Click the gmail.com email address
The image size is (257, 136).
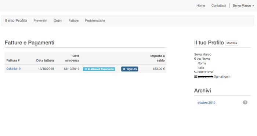(x=214, y=77)
